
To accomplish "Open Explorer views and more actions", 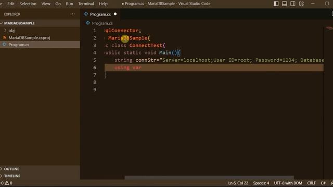I will click(x=72, y=14).
